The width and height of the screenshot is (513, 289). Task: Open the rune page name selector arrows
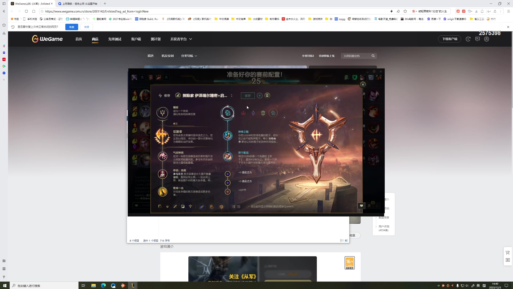coord(232,96)
